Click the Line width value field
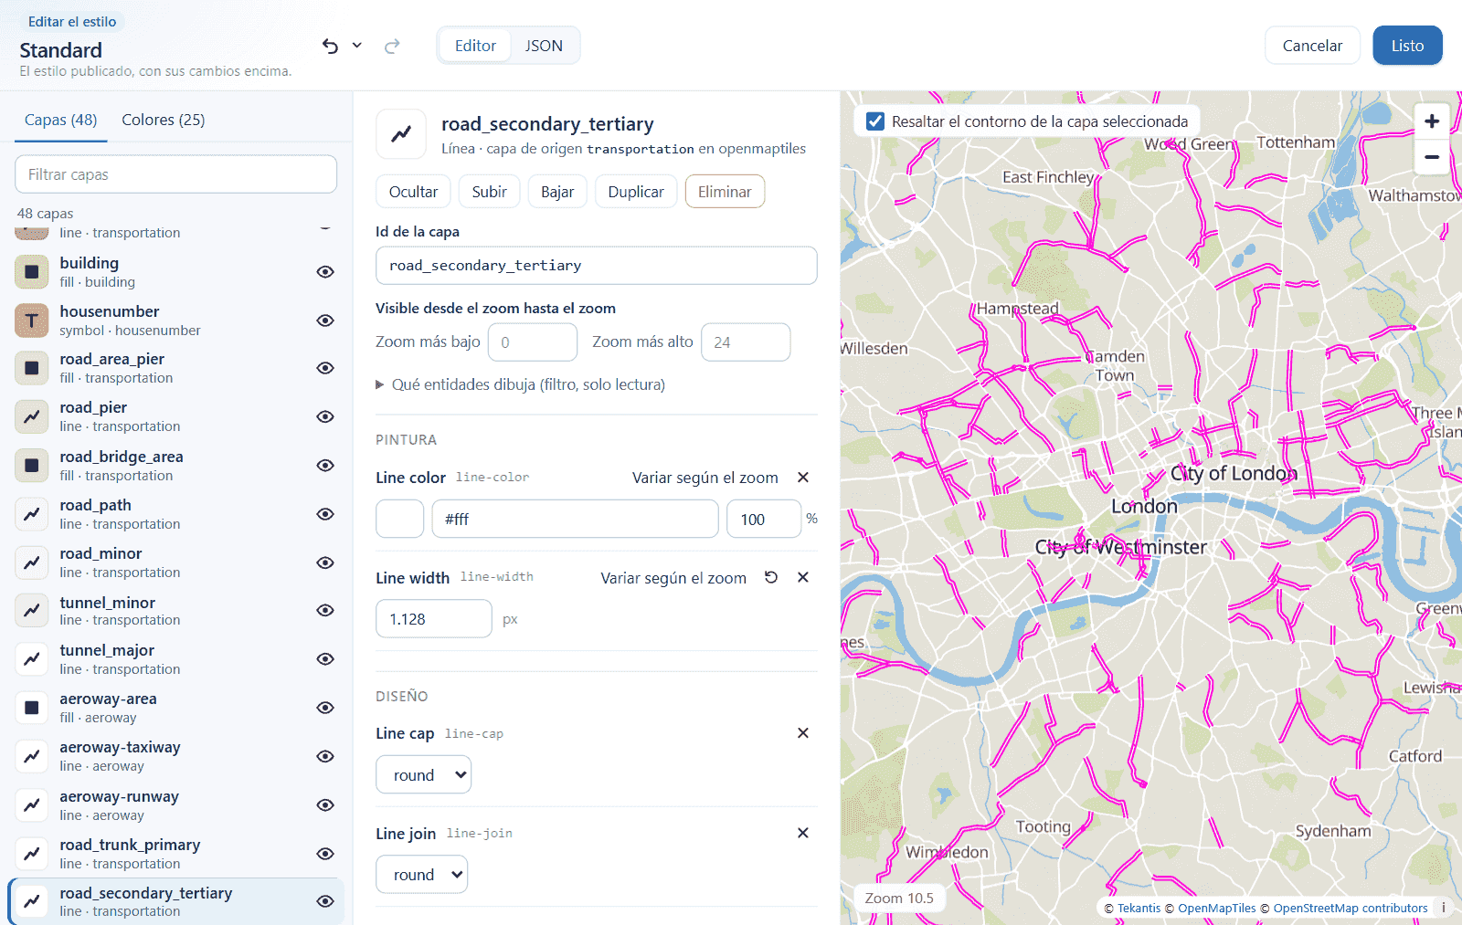1462x925 pixels. (434, 619)
